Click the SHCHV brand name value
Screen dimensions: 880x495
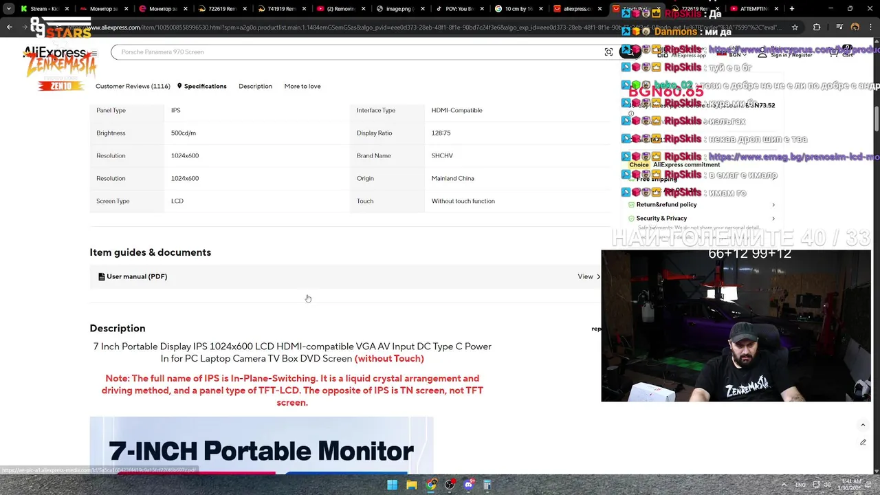click(x=442, y=155)
